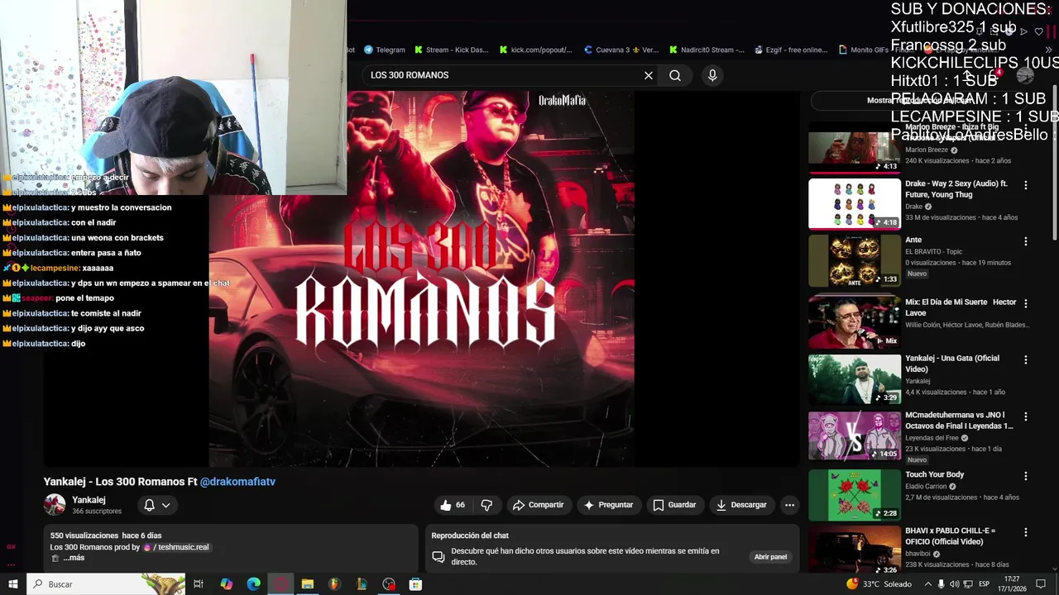Open Ezgif free online bookmark
Viewport: 1059px width, 595px height.
(x=792, y=50)
